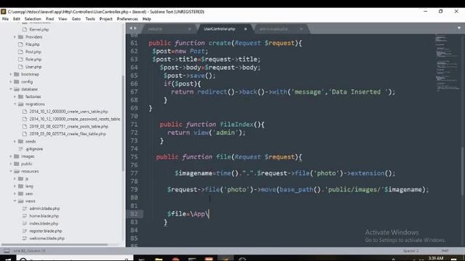Open 2014_10_12_000000_create_users_table.php

pos(68,111)
